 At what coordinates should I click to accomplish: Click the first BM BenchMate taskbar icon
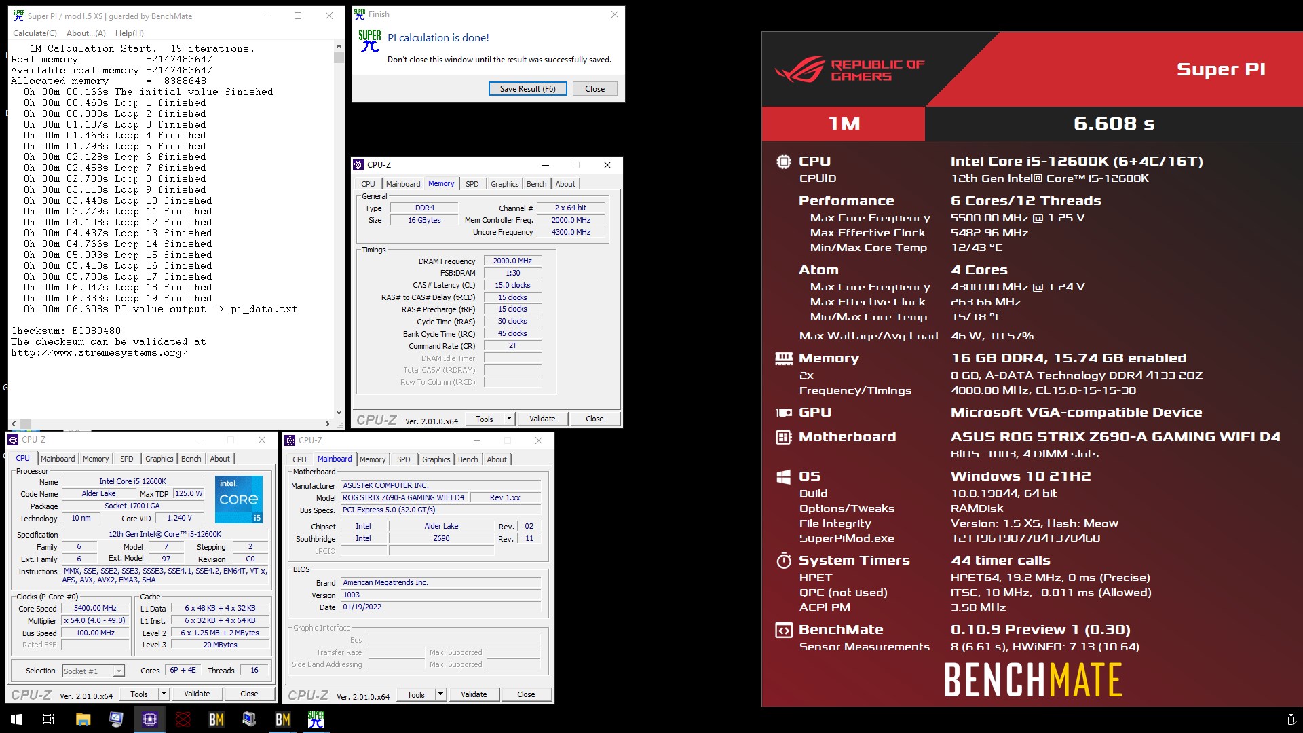[x=216, y=719]
